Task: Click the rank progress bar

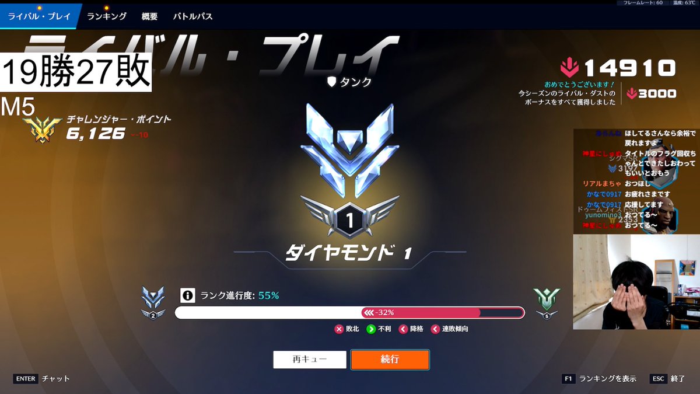Action: click(350, 313)
